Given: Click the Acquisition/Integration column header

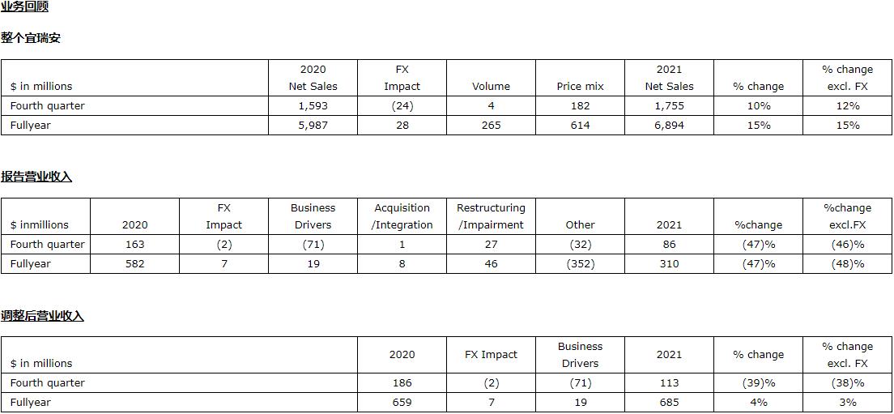Looking at the screenshot, I should 402,216.
